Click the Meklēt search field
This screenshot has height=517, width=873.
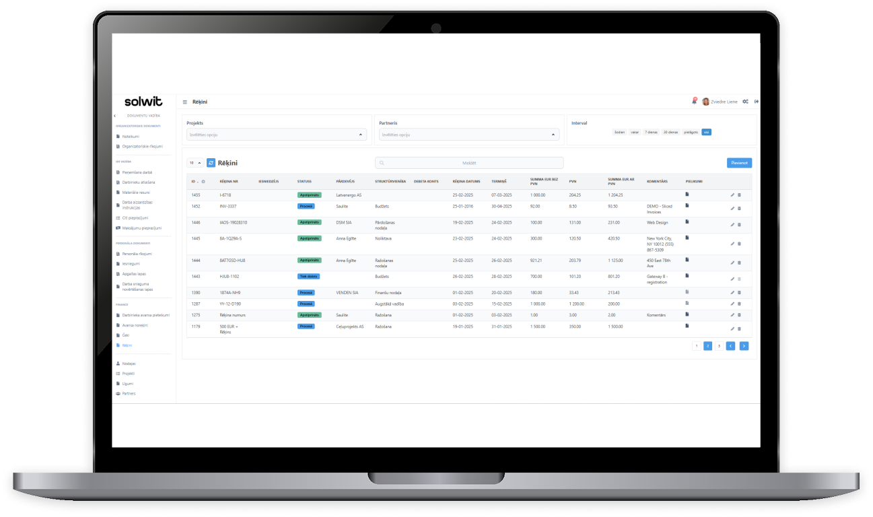(469, 163)
